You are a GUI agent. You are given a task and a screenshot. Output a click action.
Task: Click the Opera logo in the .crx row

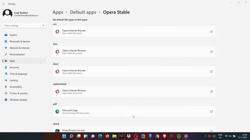57,32
